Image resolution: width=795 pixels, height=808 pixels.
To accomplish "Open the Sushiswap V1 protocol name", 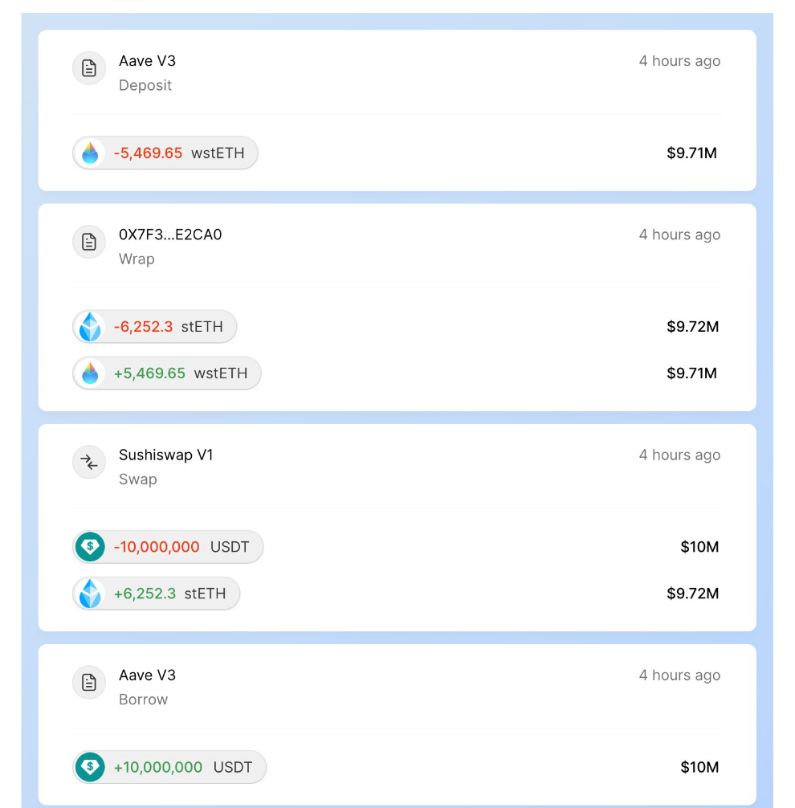I will point(166,455).
